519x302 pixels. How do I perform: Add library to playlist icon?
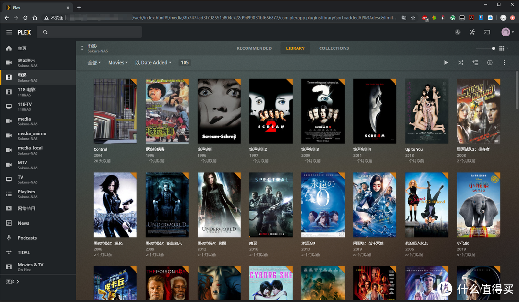click(x=475, y=62)
